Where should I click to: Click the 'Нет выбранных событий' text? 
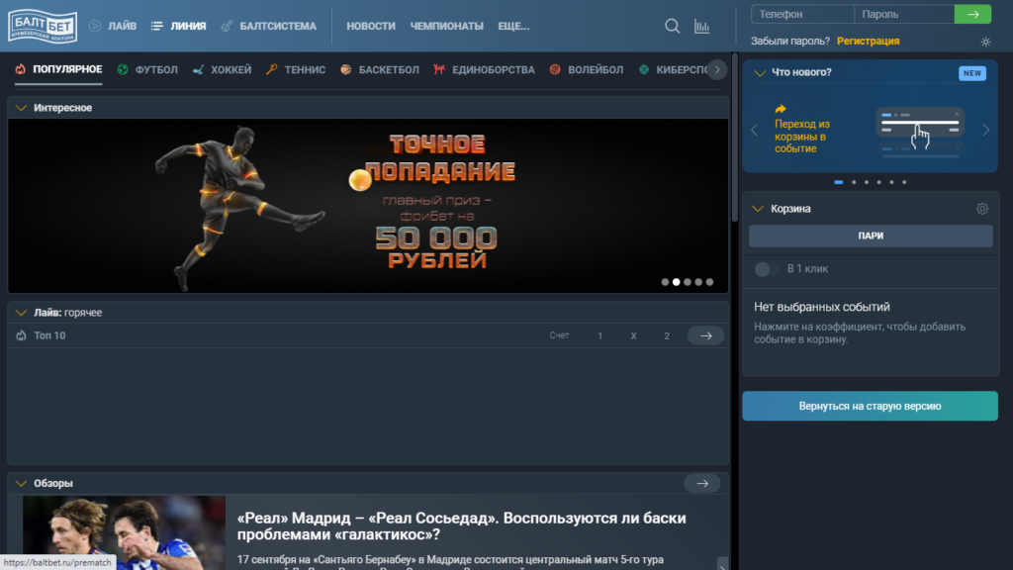[822, 307]
